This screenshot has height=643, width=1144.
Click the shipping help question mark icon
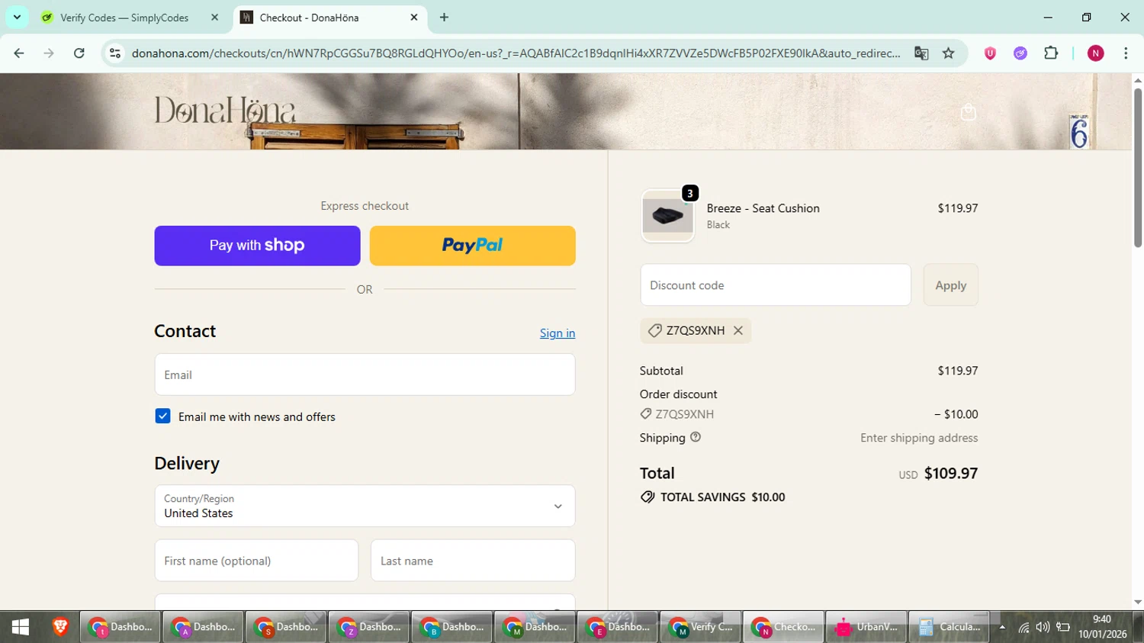pyautogui.click(x=696, y=437)
